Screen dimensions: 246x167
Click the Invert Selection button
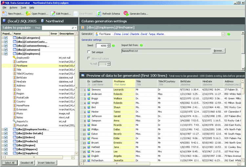(46, 163)
